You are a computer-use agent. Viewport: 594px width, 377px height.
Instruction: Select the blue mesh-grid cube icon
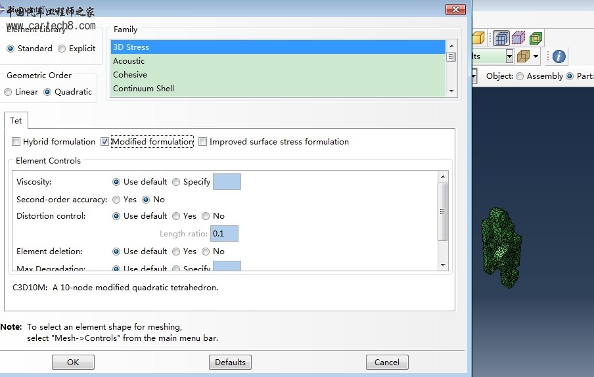pyautogui.click(x=501, y=38)
